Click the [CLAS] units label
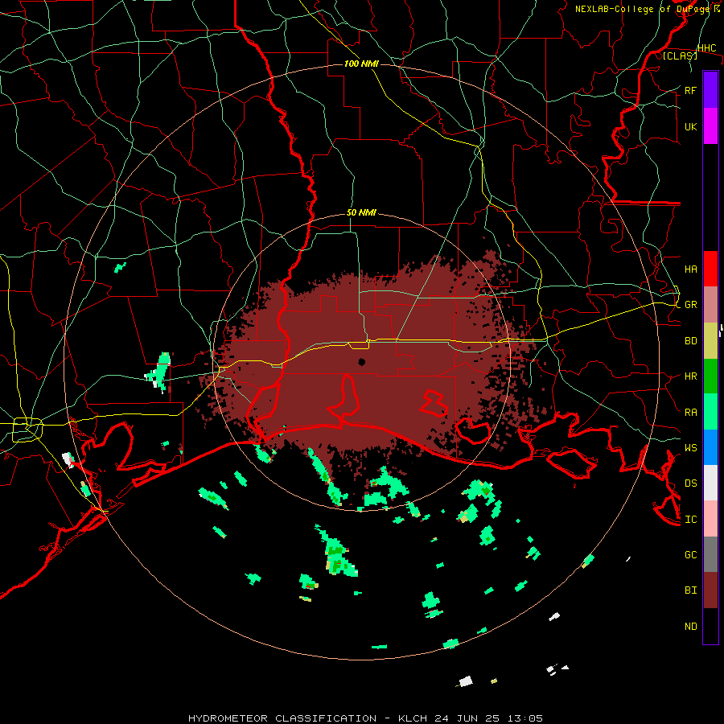 click(680, 56)
